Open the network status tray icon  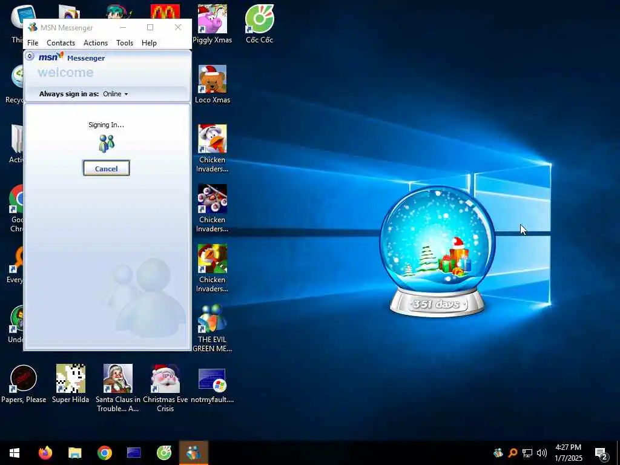point(527,453)
